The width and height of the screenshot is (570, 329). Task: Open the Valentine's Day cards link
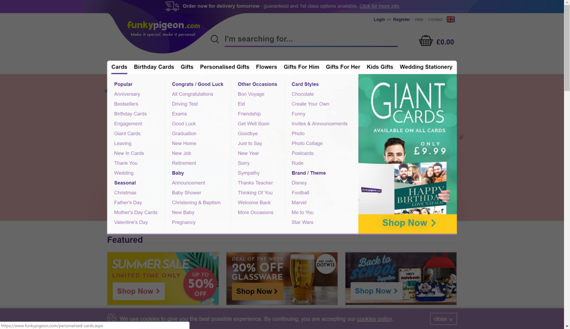point(131,222)
